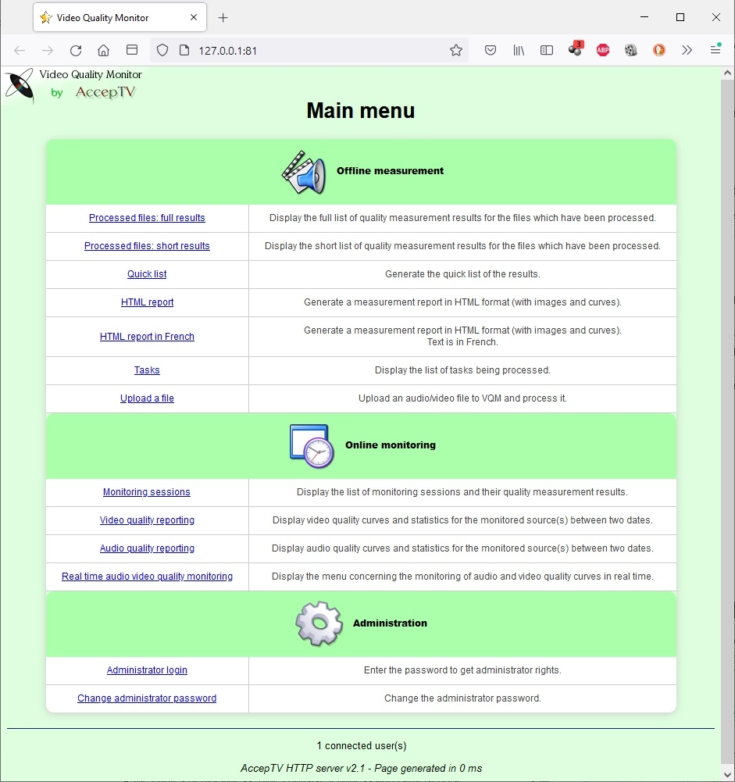Go to Administrator login
The image size is (735, 782).
tap(147, 670)
